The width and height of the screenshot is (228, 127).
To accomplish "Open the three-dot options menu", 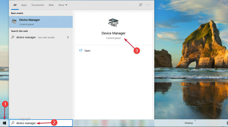I will [148, 5].
